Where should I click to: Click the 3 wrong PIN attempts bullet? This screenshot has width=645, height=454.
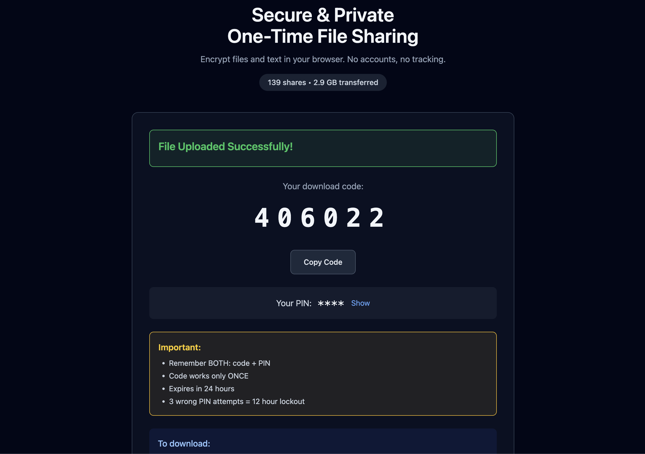coord(236,401)
